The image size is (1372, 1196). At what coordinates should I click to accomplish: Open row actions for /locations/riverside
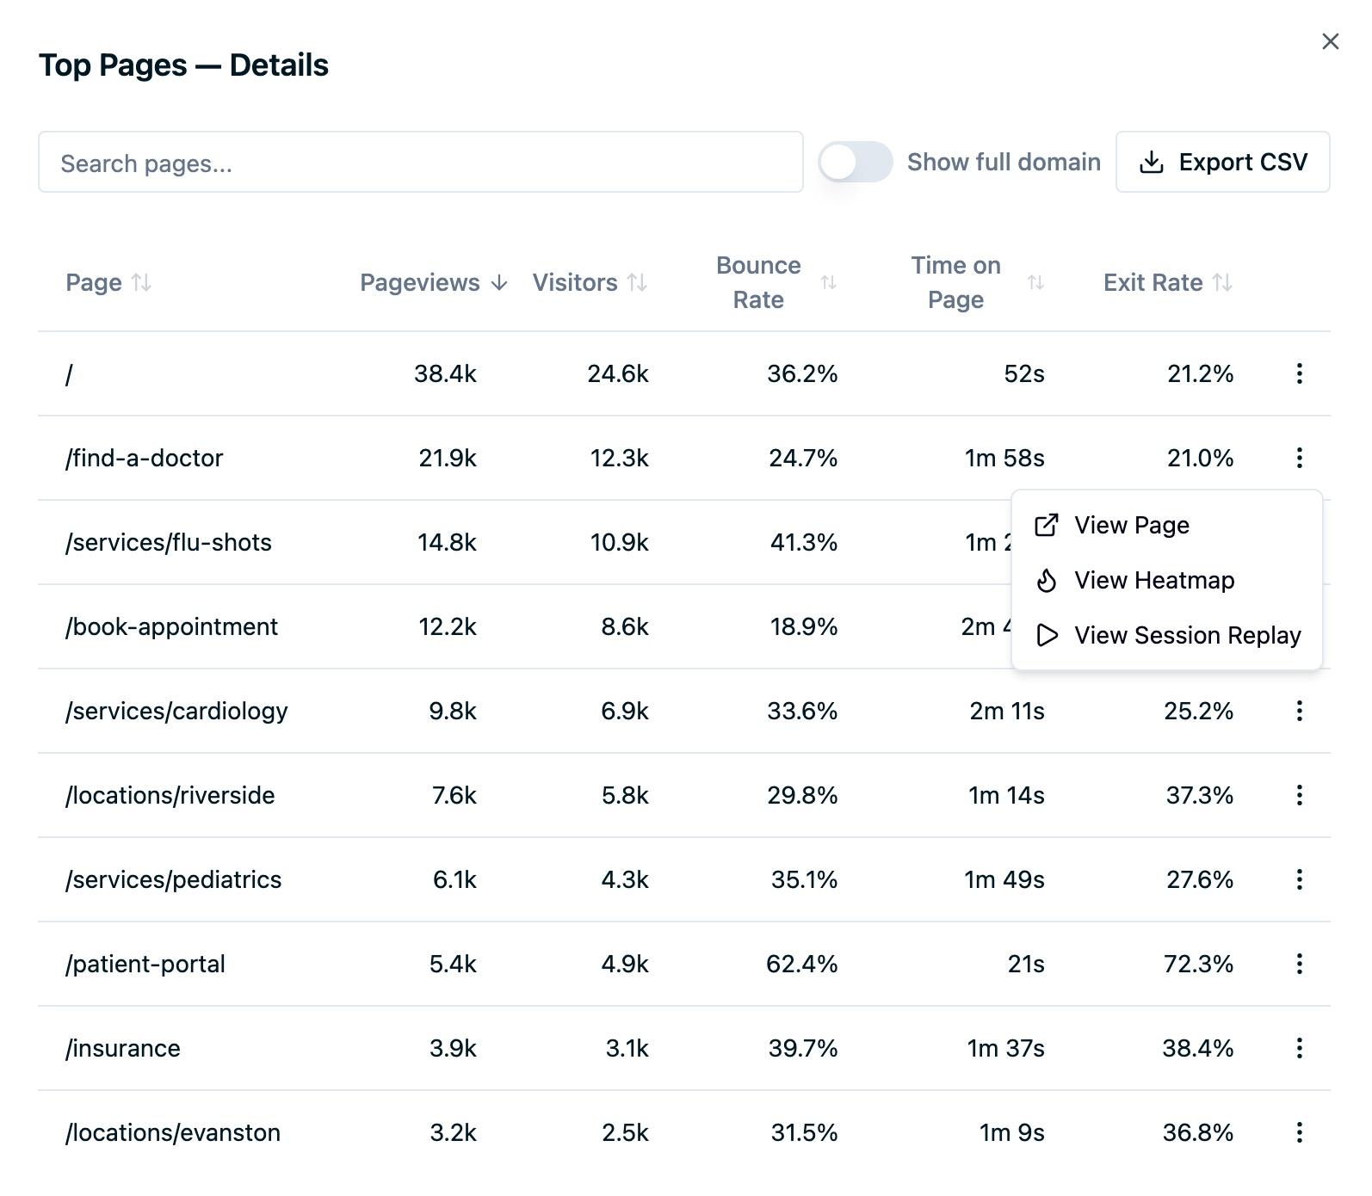[x=1299, y=795]
